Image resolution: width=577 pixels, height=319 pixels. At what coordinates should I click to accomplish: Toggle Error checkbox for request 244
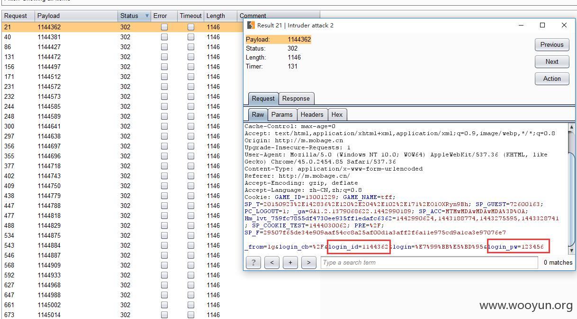pos(164,106)
